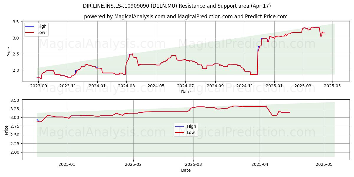Click the '2024-05' date tick label
This screenshot has width=354, height=177.
click(156, 86)
